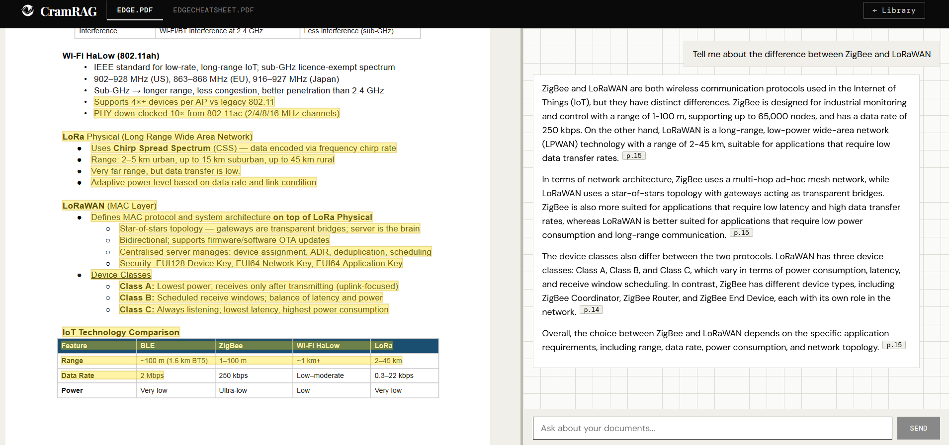Click 'Very far range, but data transfer is low'
The height and width of the screenshot is (445, 949).
[166, 171]
